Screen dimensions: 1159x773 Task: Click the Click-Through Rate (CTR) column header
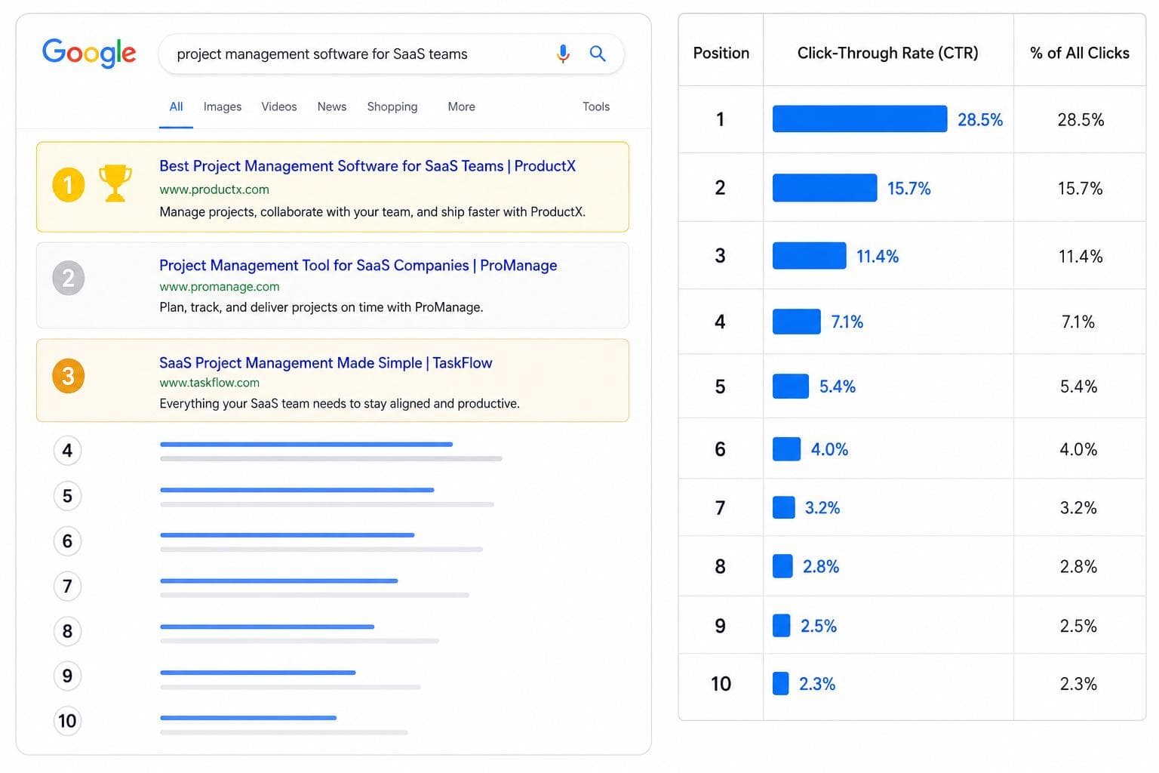(x=888, y=53)
